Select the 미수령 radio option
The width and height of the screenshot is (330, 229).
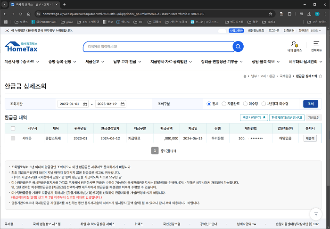pyautogui.click(x=245, y=104)
